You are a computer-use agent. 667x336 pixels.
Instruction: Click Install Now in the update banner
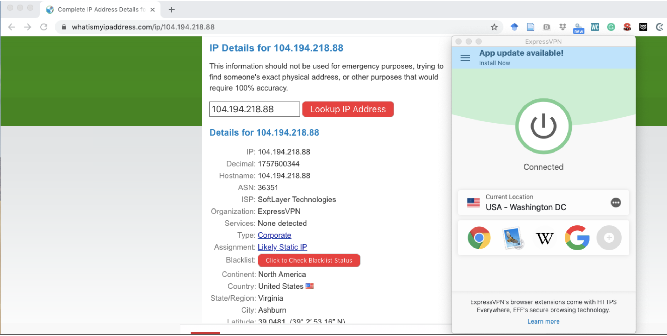(495, 63)
